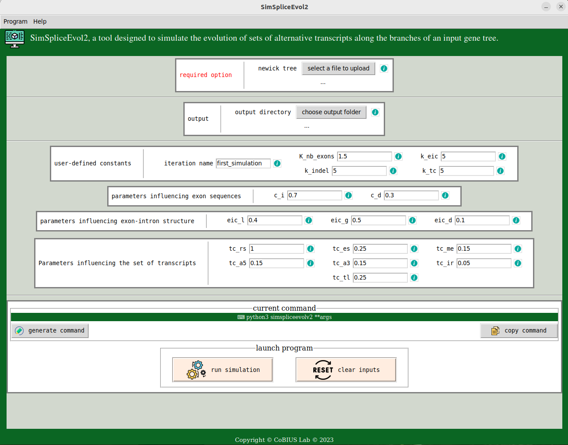Open the Program menu
568x445 pixels.
(x=15, y=21)
